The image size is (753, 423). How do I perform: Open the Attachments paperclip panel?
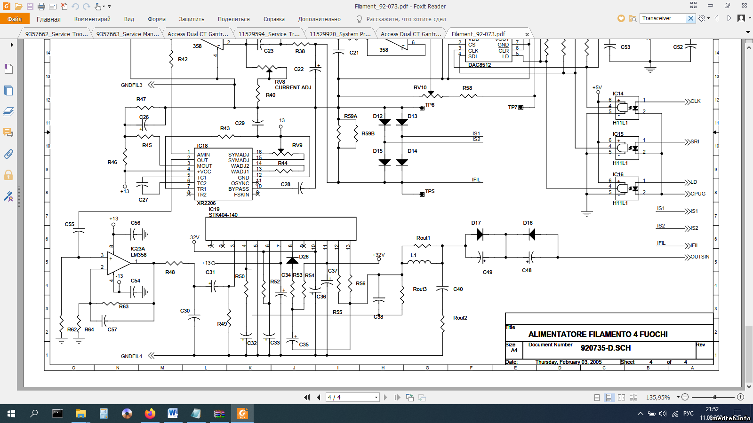click(x=8, y=154)
